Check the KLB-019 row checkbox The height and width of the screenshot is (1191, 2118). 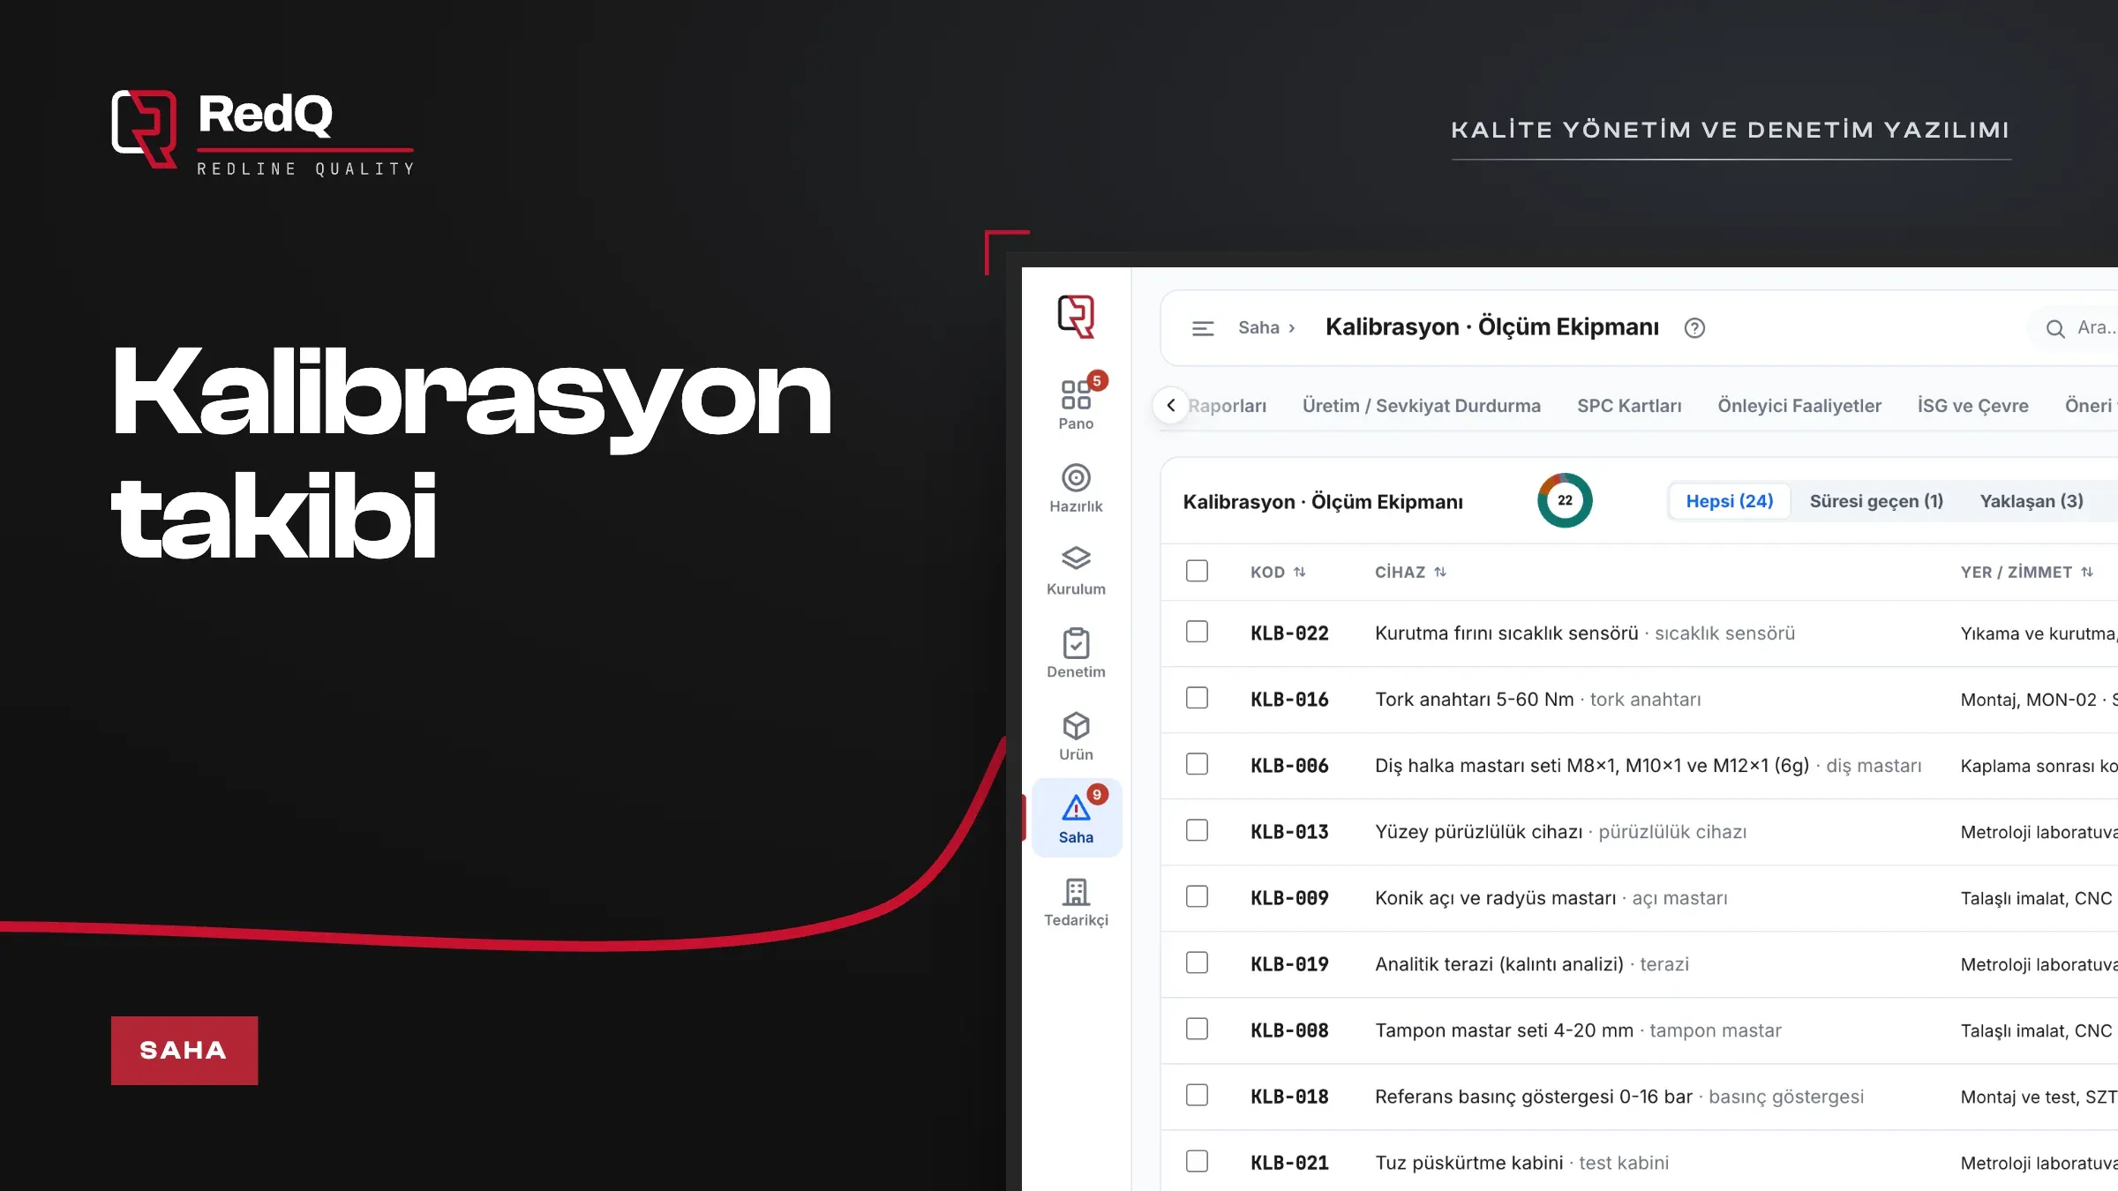click(1197, 963)
